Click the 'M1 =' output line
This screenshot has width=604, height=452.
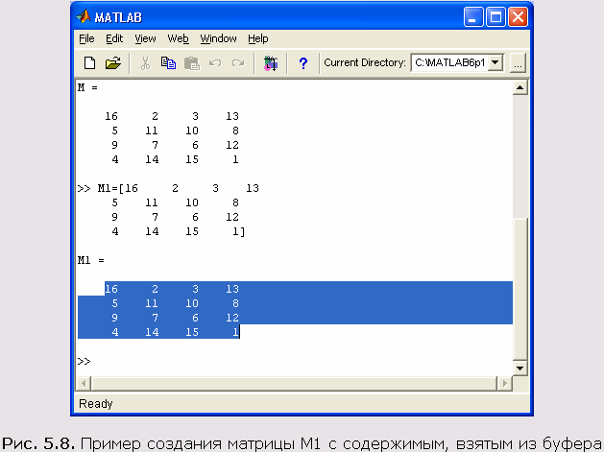point(91,261)
